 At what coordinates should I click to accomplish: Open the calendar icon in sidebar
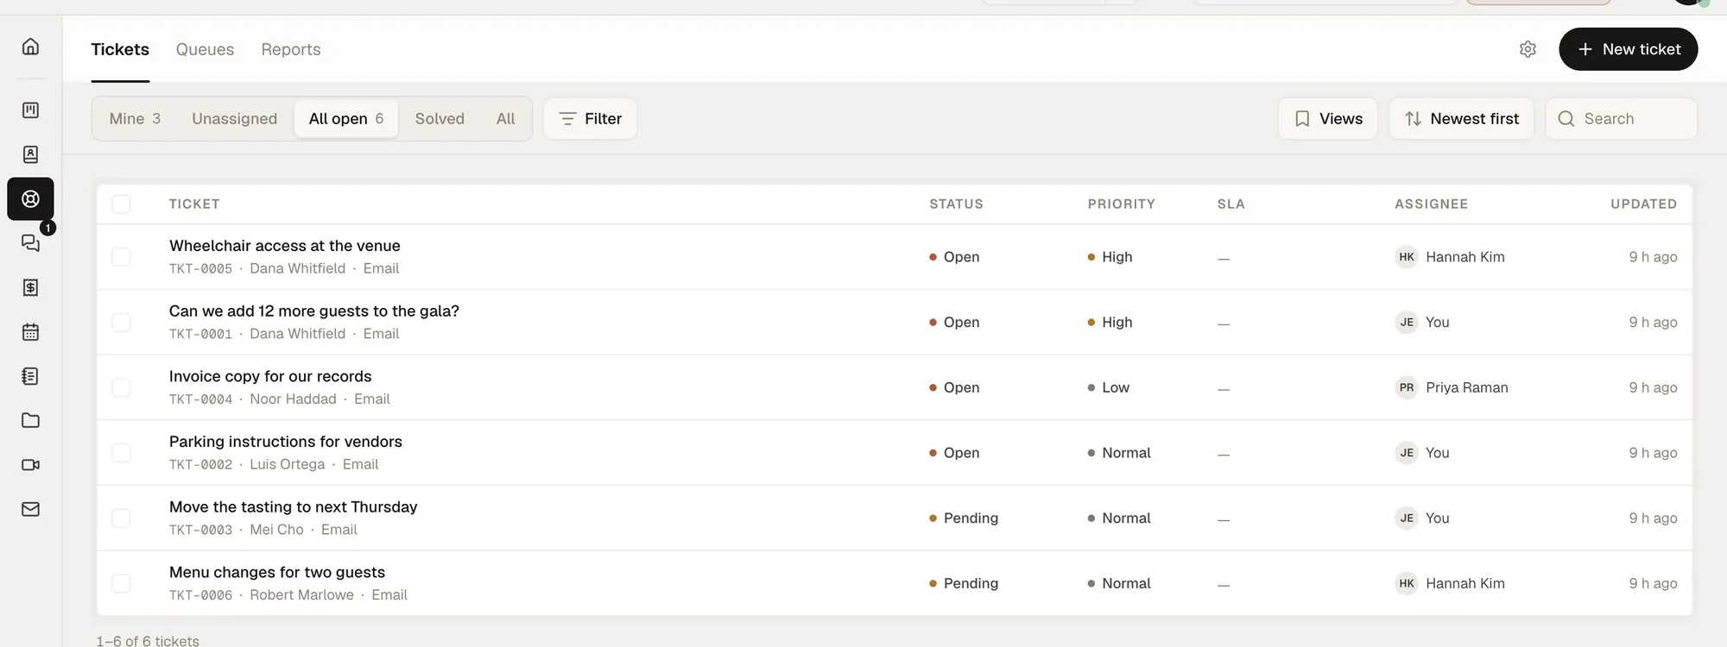tap(30, 332)
